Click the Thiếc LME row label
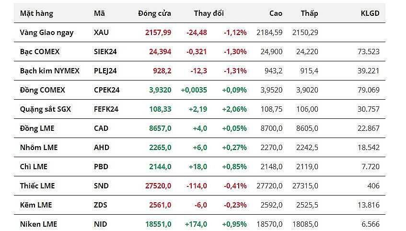Screen dimensions: 406x231 [x=37, y=186]
